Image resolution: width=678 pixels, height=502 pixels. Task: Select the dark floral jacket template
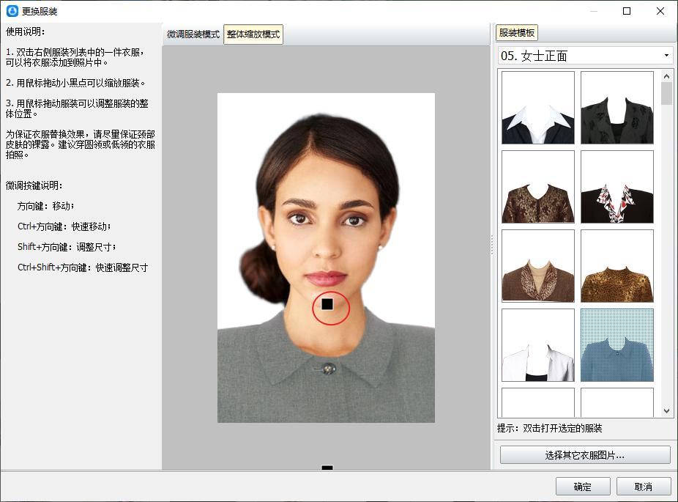point(616,108)
